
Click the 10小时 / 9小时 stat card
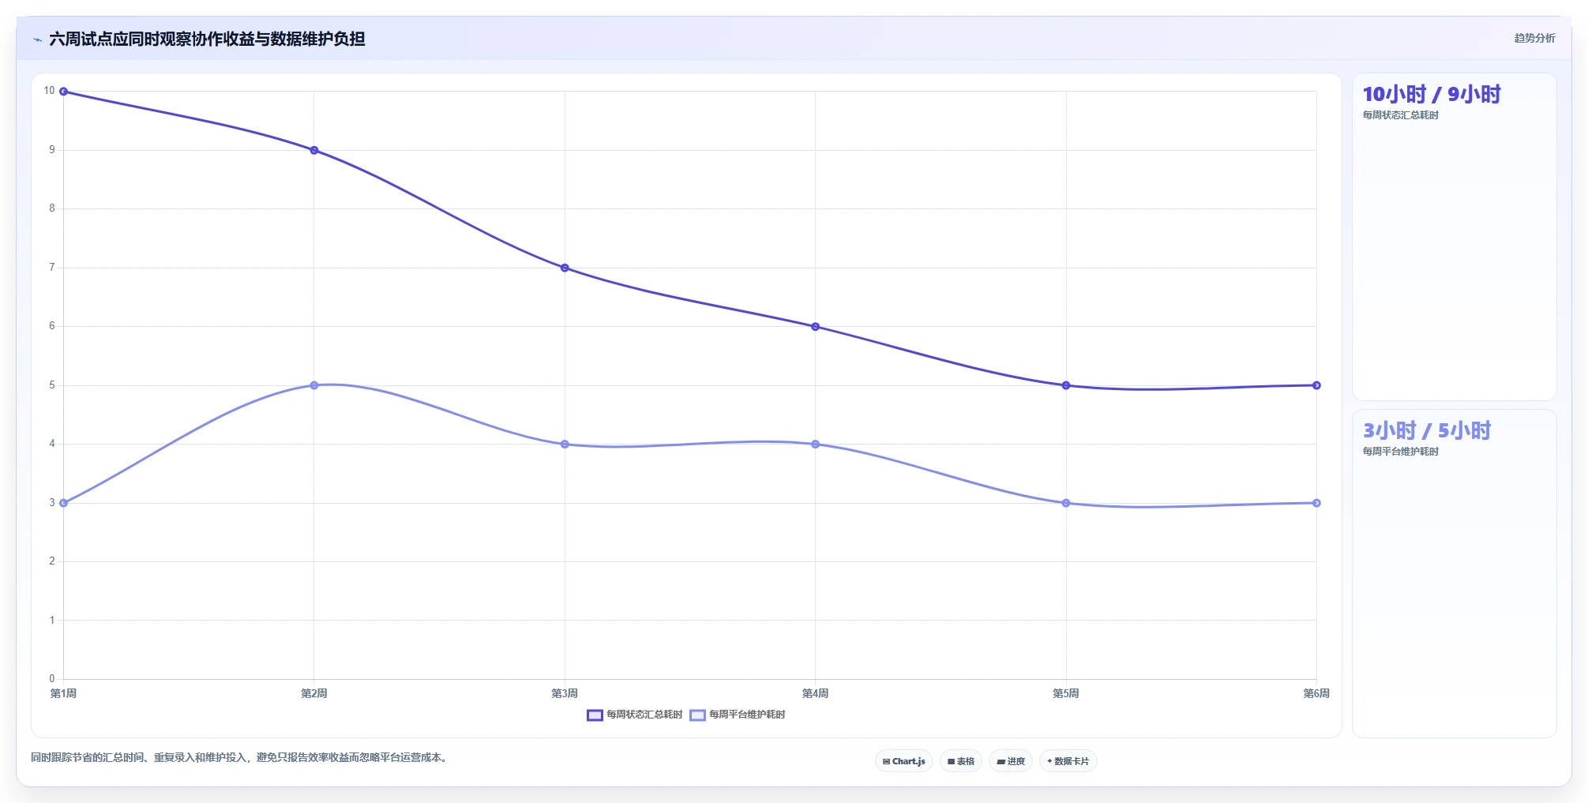(1455, 237)
